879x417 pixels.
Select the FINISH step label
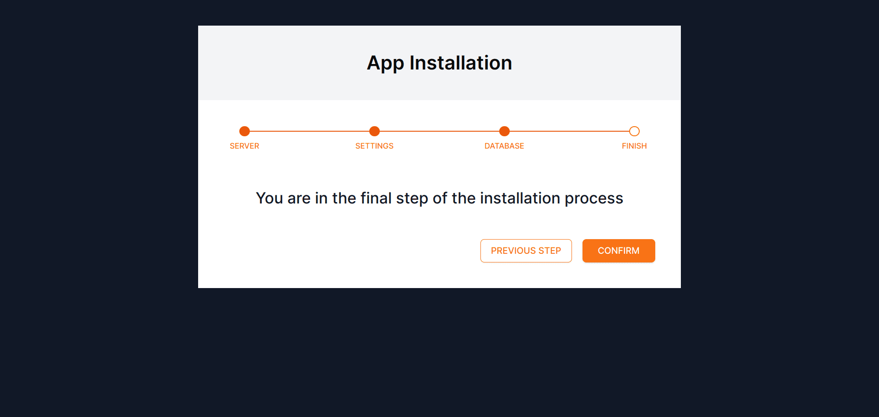click(x=634, y=146)
